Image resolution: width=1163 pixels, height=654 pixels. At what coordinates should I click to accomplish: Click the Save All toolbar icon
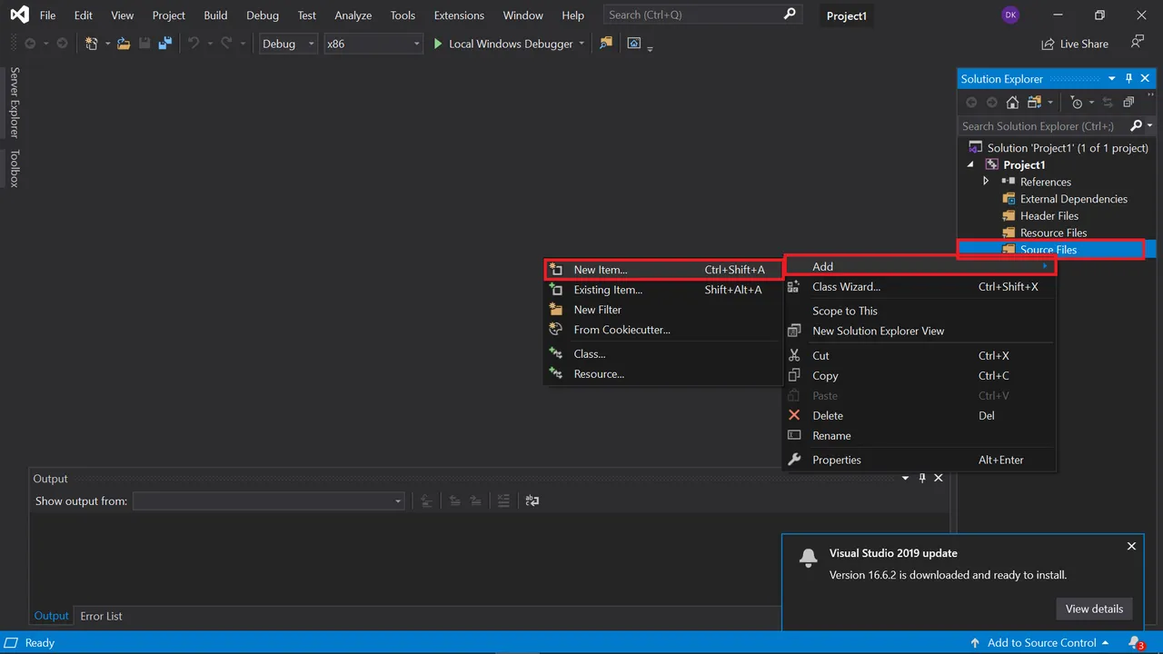click(x=164, y=44)
